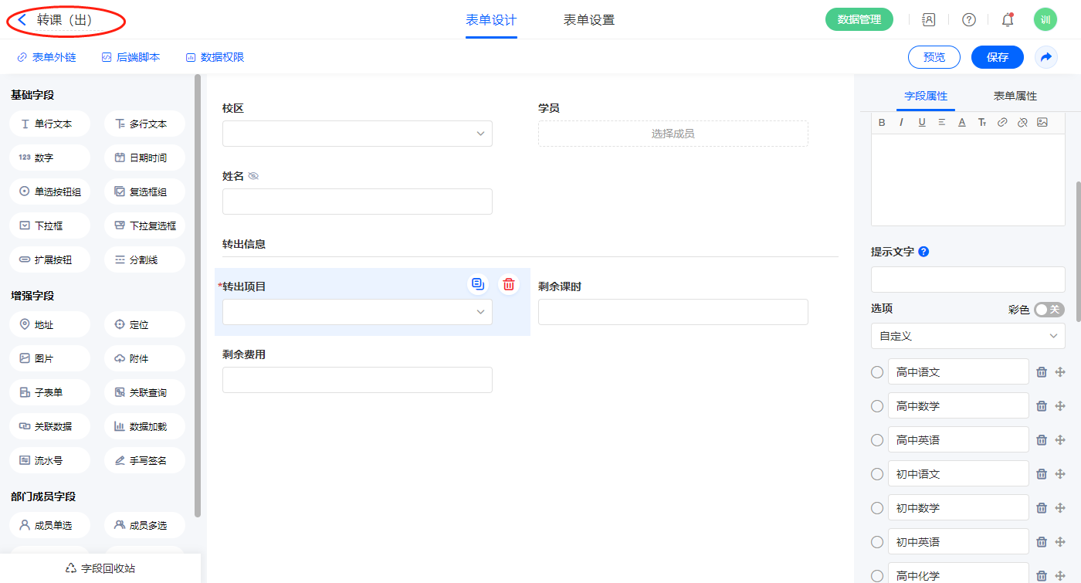Click the green 数据管理 button

(x=859, y=20)
